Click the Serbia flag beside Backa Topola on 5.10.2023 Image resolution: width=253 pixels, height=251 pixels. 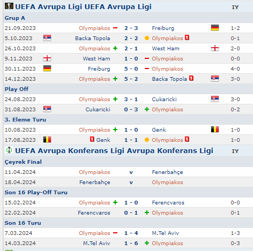[x=47, y=38]
